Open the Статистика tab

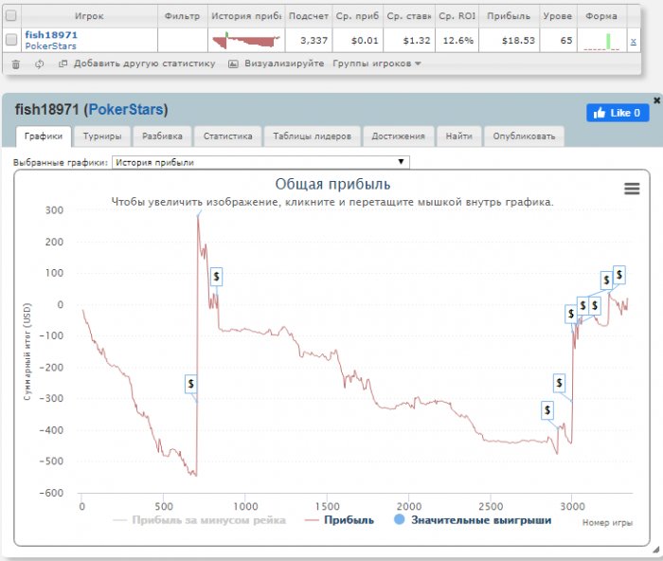(x=227, y=136)
